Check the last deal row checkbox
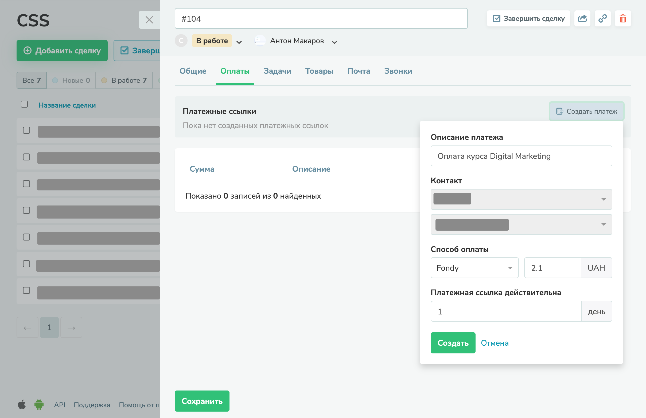This screenshot has height=418, width=646. point(27,290)
